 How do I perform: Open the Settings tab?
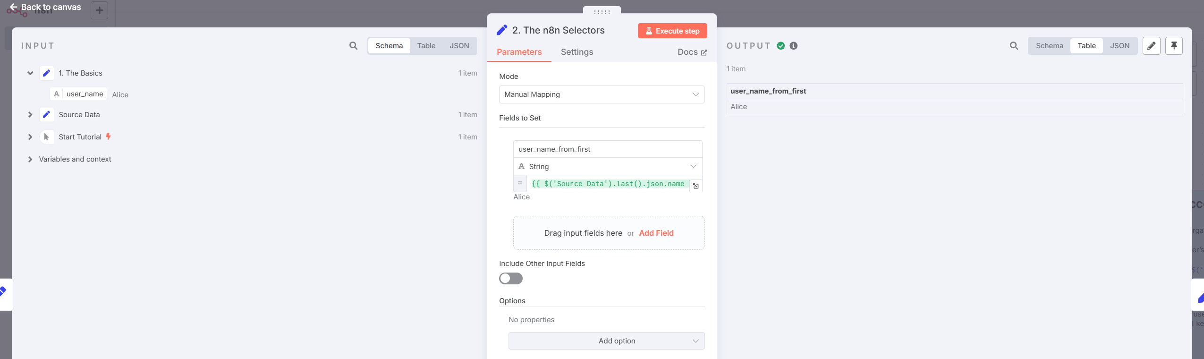(577, 52)
